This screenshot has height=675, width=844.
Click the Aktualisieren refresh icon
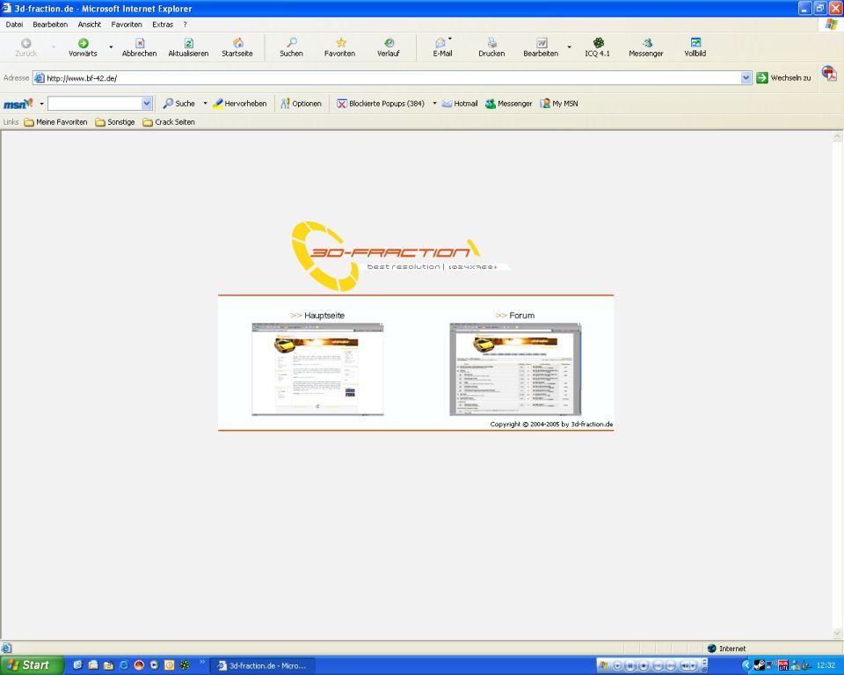click(188, 43)
